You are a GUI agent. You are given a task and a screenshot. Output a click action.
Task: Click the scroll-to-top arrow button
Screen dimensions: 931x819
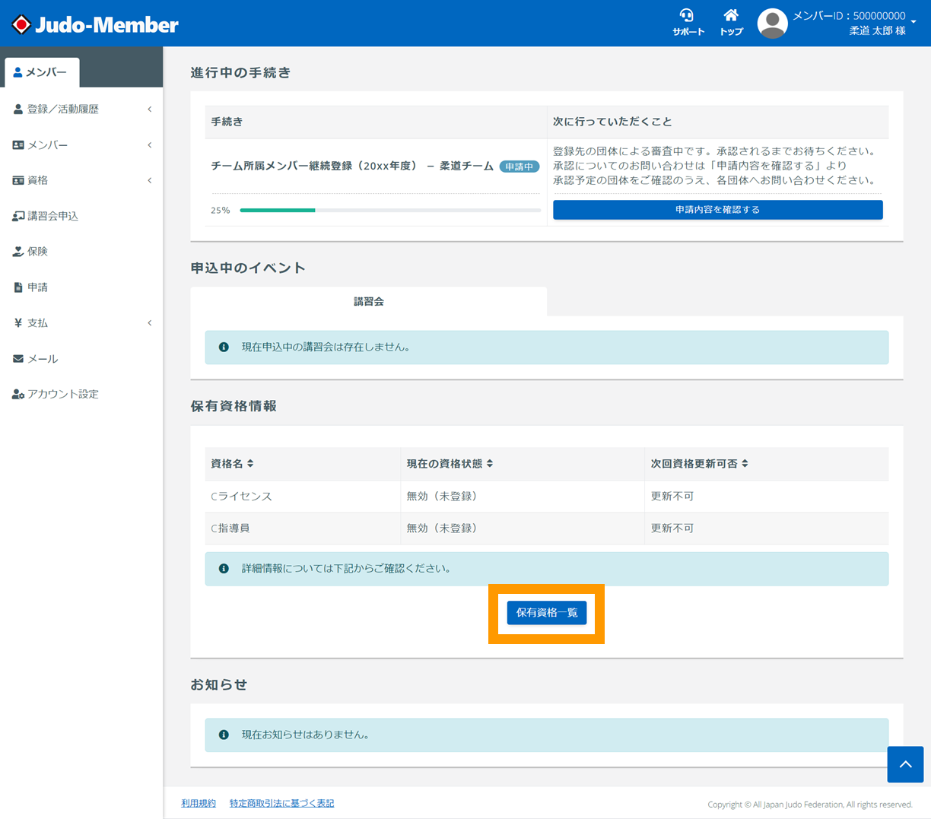coord(905,764)
